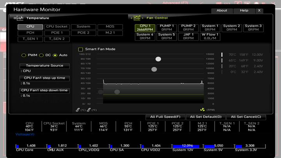Select PUMP 1 fan header
281x158 pixels.
pyautogui.click(x=167, y=28)
